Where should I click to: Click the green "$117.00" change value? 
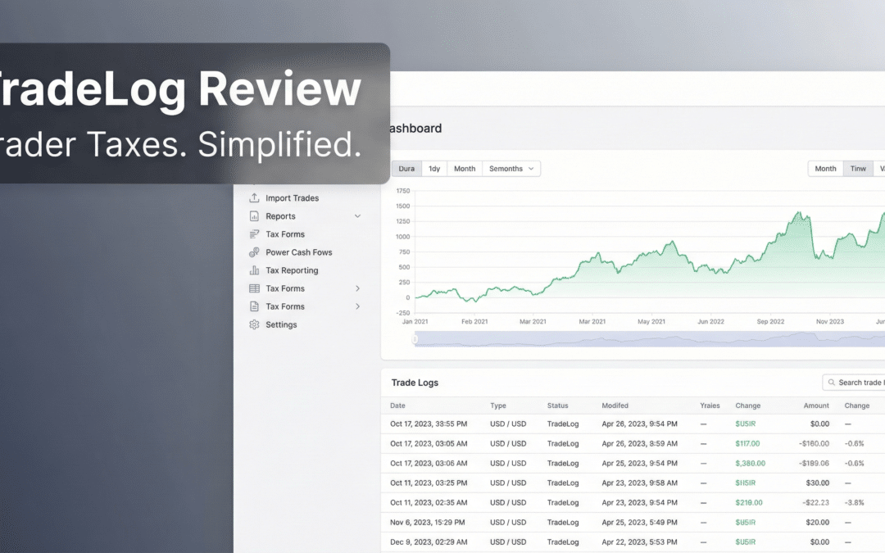click(747, 443)
